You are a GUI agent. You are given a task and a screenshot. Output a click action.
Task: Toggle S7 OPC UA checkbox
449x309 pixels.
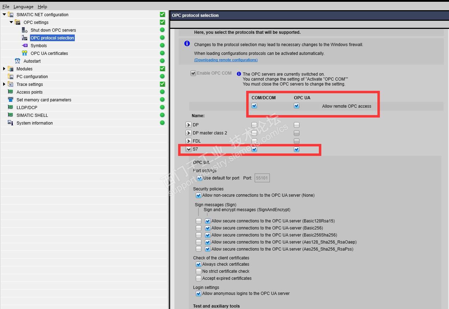[297, 149]
